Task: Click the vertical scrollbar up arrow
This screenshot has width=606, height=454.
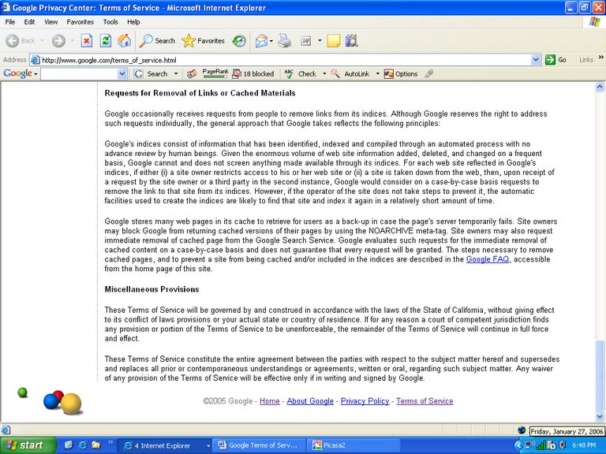Action: point(600,87)
